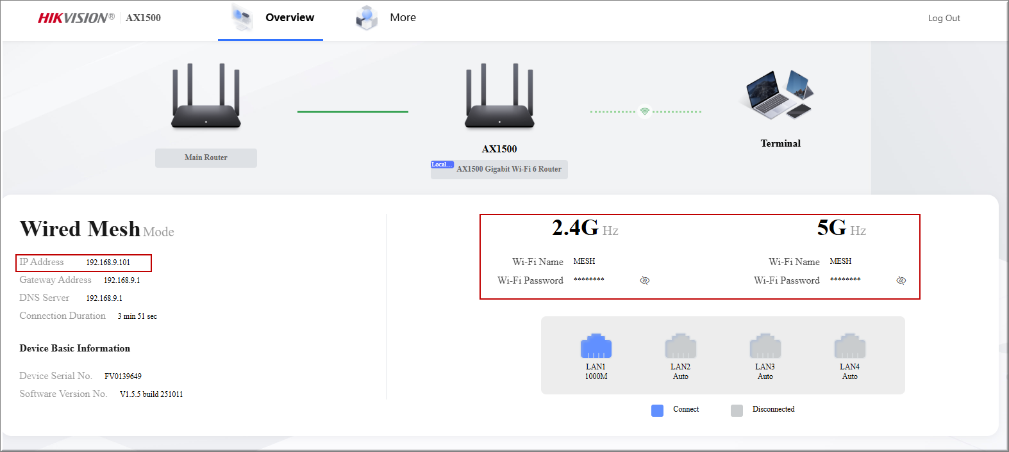Click the Main Router label button
This screenshot has height=452, width=1009.
pos(206,157)
